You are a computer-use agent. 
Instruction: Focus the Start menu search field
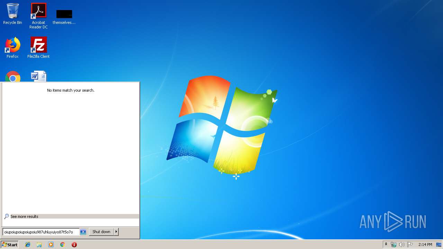(41, 232)
